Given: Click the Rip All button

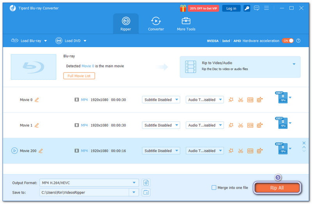Looking at the screenshot, I should pos(277,188).
